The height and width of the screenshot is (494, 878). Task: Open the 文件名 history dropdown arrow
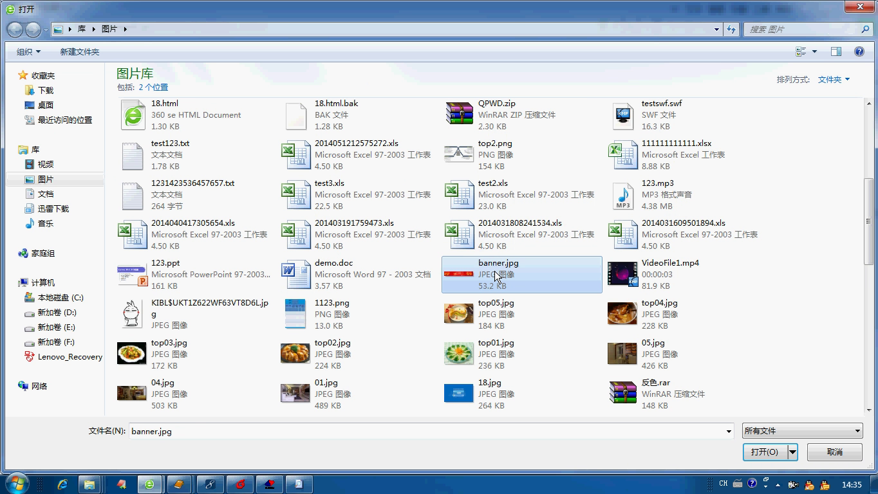(729, 432)
